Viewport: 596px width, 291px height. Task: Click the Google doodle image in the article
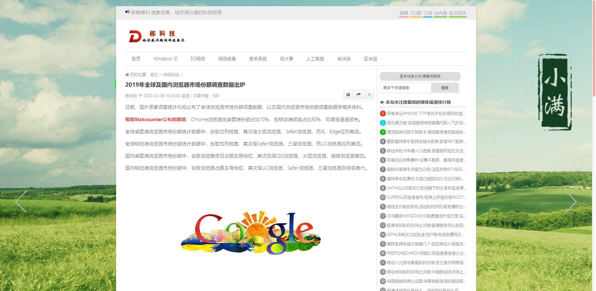pos(251,233)
